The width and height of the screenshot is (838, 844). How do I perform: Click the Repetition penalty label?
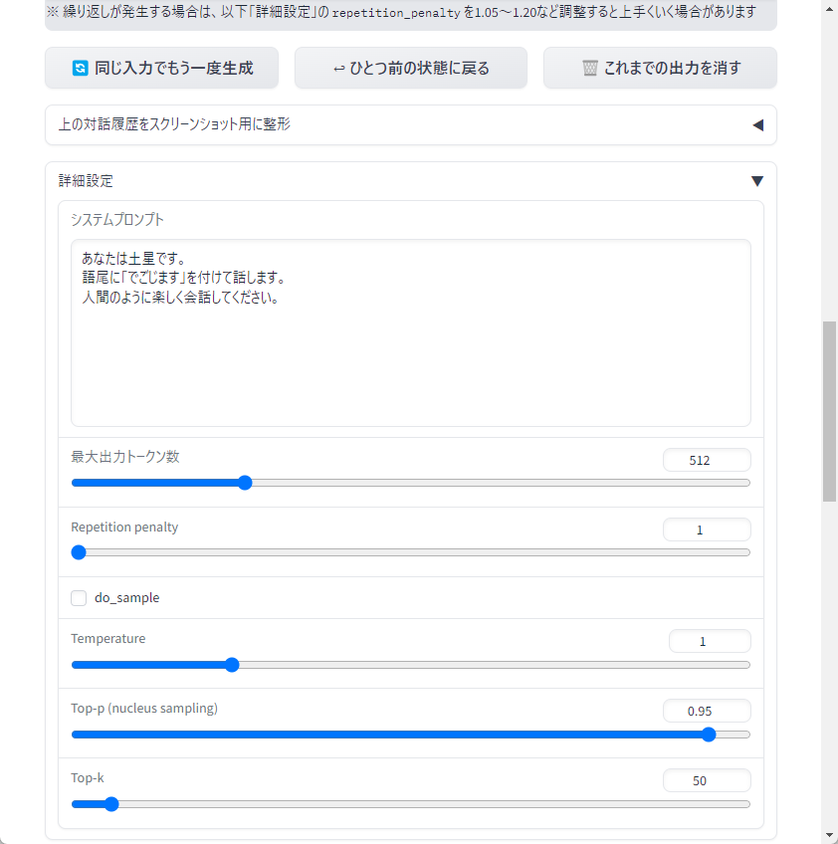pyautogui.click(x=124, y=527)
